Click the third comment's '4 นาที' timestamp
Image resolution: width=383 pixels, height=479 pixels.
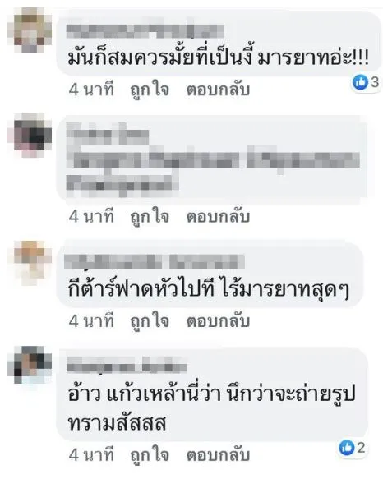[x=91, y=321]
